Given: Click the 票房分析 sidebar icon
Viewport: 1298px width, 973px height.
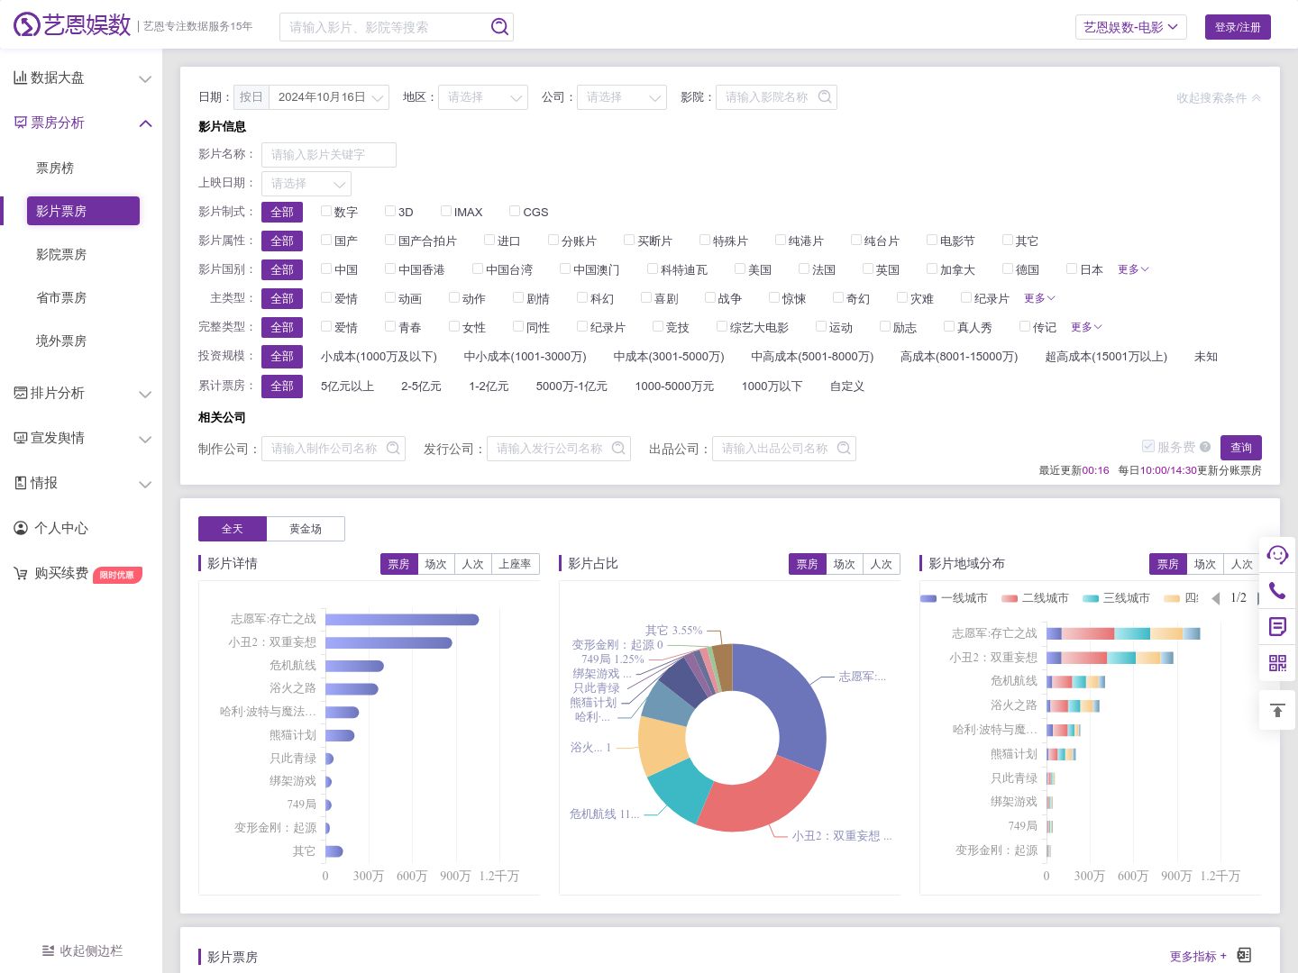Looking at the screenshot, I should (x=20, y=123).
